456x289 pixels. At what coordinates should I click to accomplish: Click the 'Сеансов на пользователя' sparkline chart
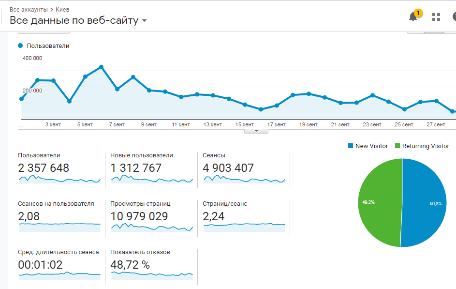coord(59,228)
